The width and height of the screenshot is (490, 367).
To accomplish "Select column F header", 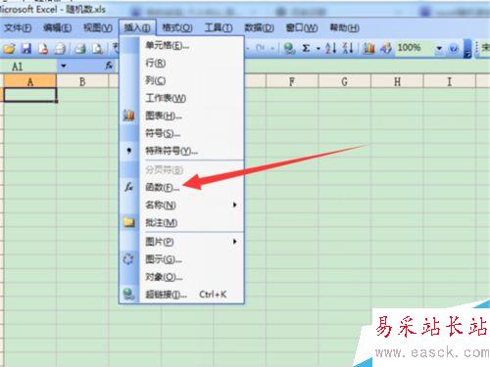I will [292, 81].
